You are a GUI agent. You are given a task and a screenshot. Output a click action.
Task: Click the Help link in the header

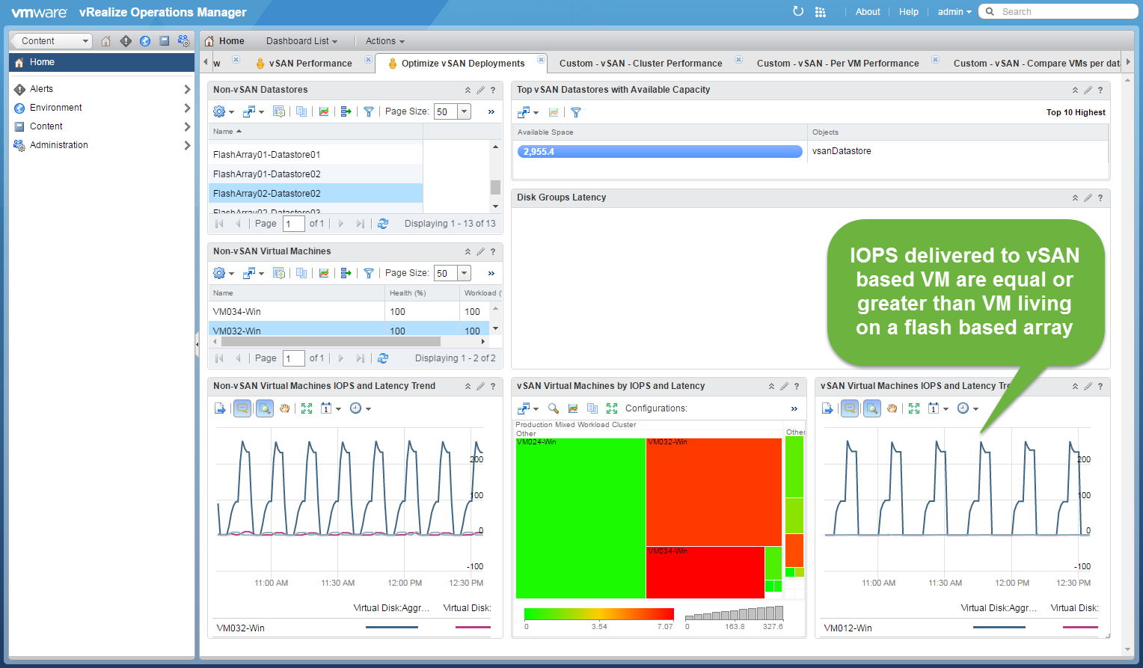pos(909,12)
